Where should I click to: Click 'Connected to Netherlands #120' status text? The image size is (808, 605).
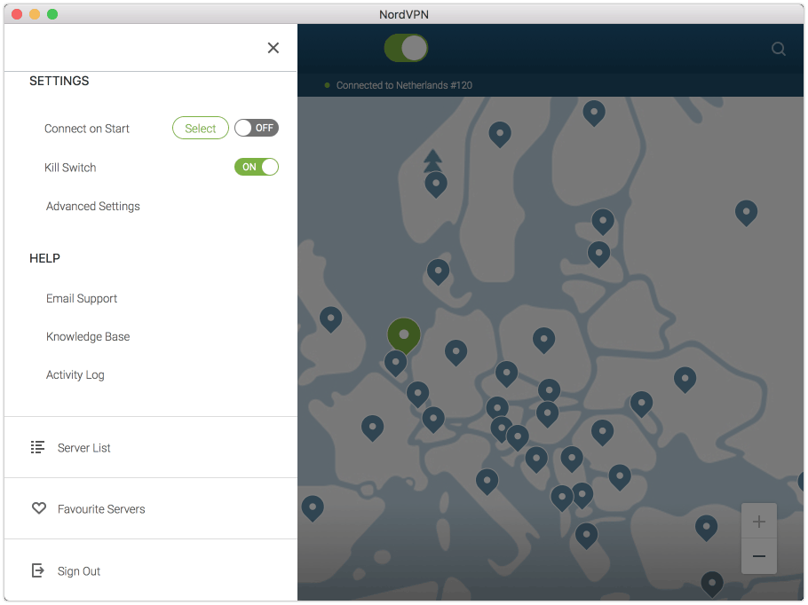tap(404, 85)
